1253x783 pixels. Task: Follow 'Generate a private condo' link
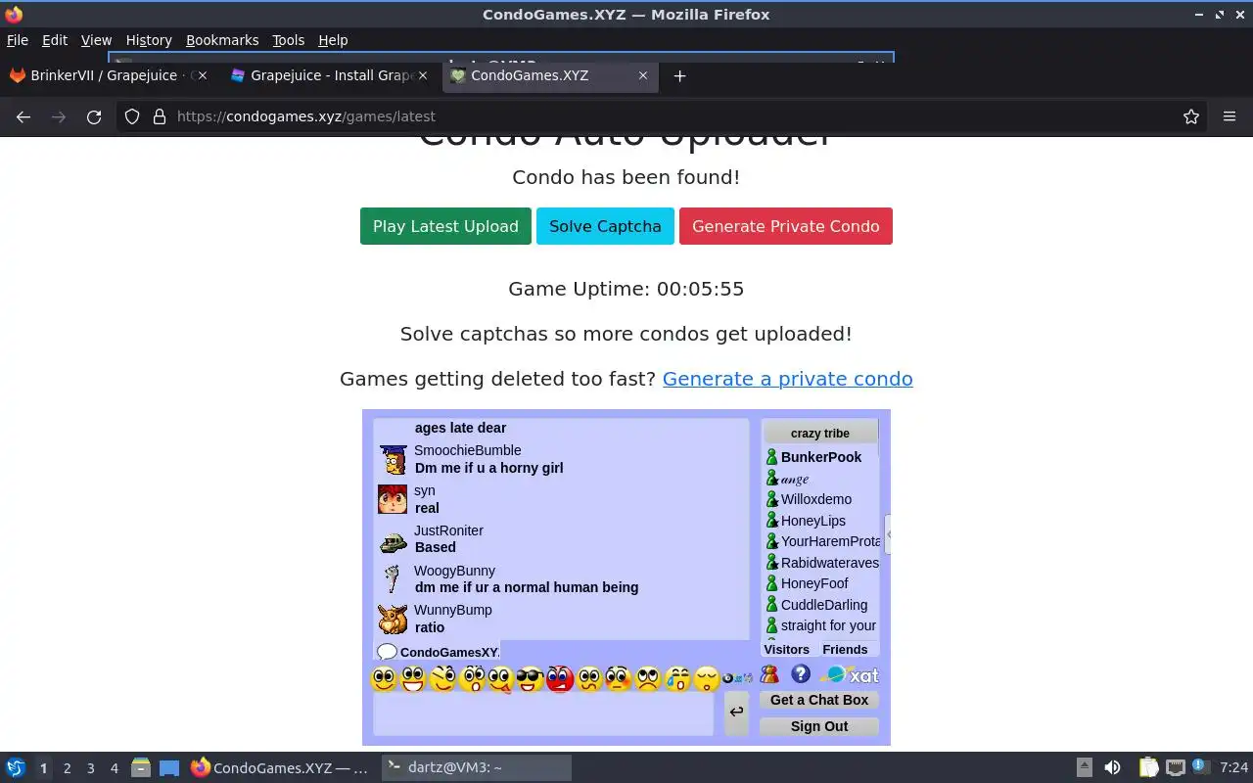(788, 379)
